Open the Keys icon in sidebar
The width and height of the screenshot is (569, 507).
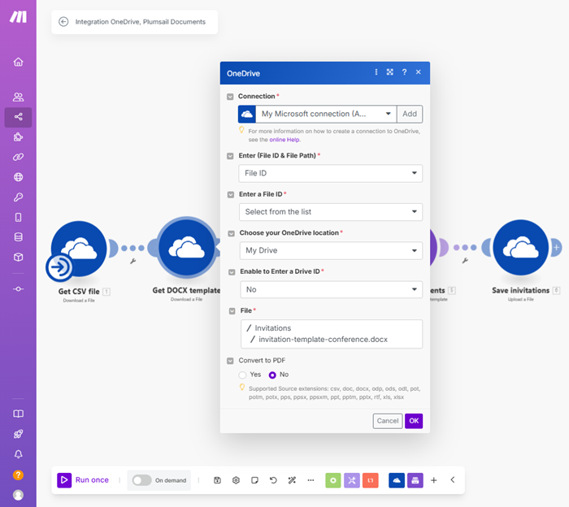coord(18,197)
